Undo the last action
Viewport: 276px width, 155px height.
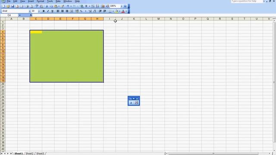68,6
